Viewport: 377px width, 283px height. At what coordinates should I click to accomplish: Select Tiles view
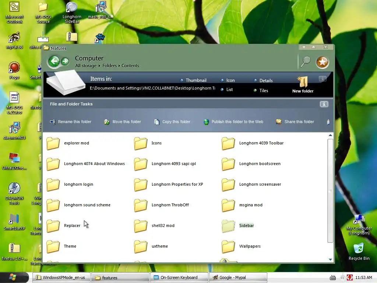tap(261, 91)
